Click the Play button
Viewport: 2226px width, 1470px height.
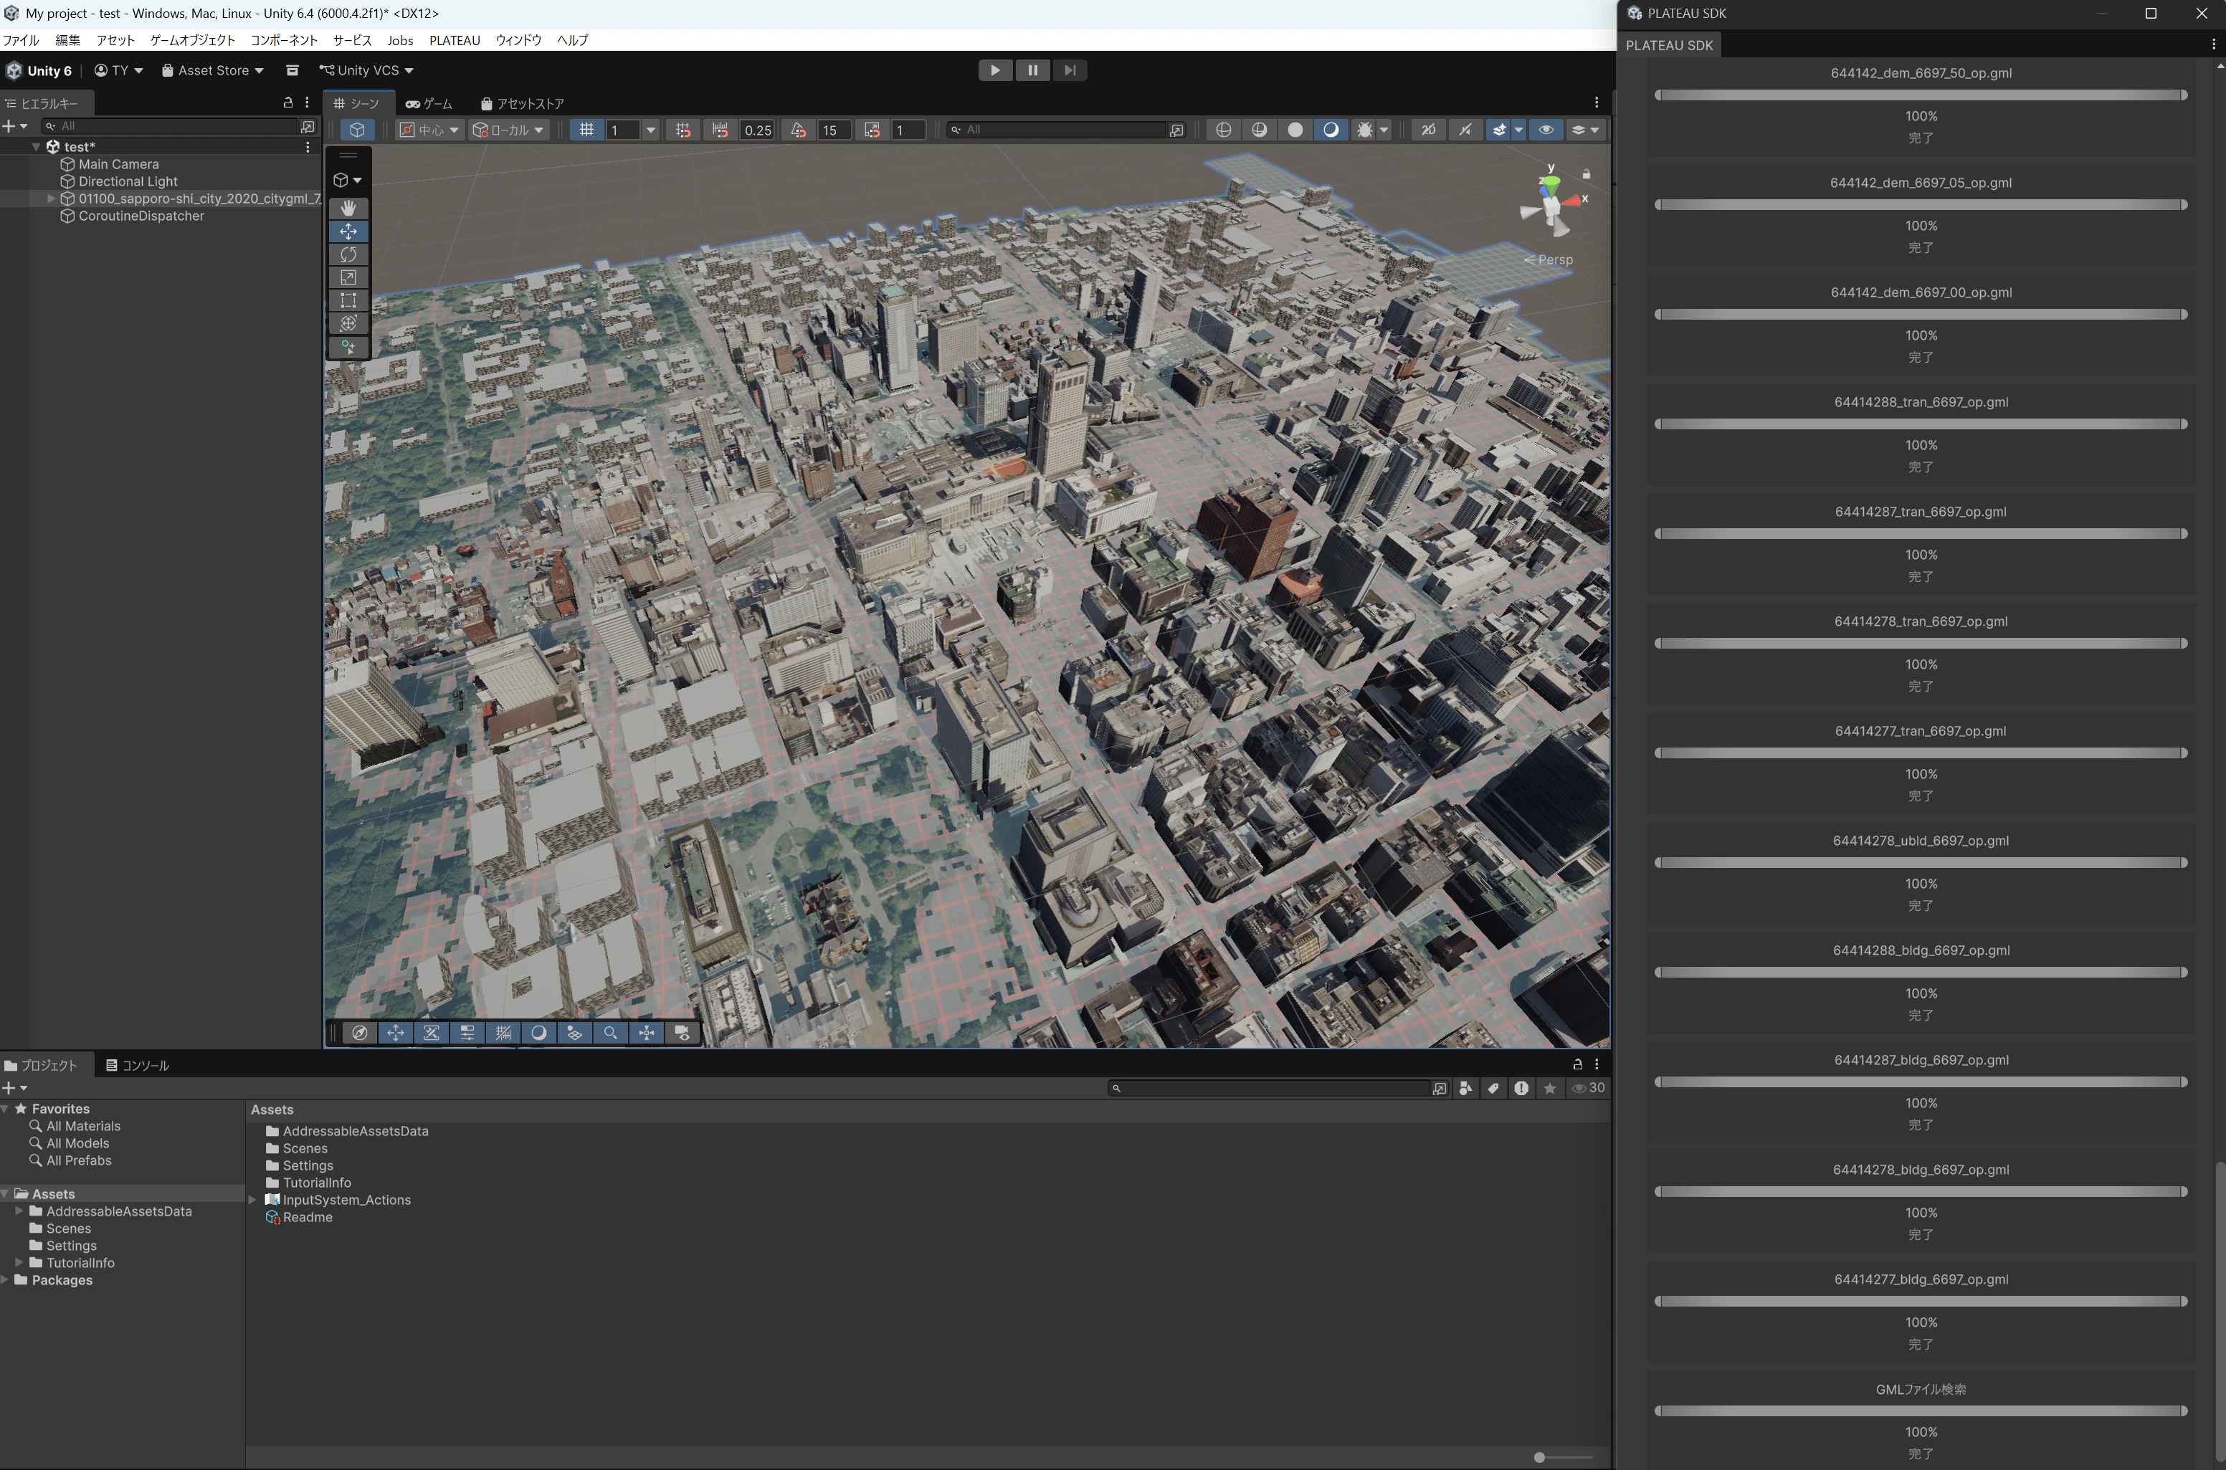(x=995, y=70)
